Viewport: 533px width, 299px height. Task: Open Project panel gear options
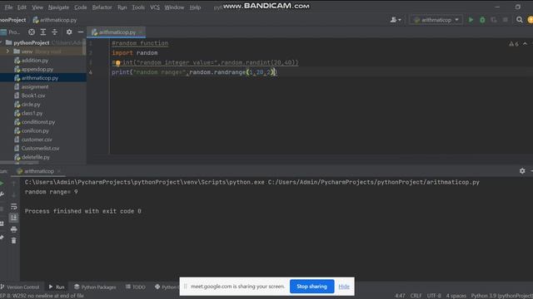pyautogui.click(x=69, y=32)
